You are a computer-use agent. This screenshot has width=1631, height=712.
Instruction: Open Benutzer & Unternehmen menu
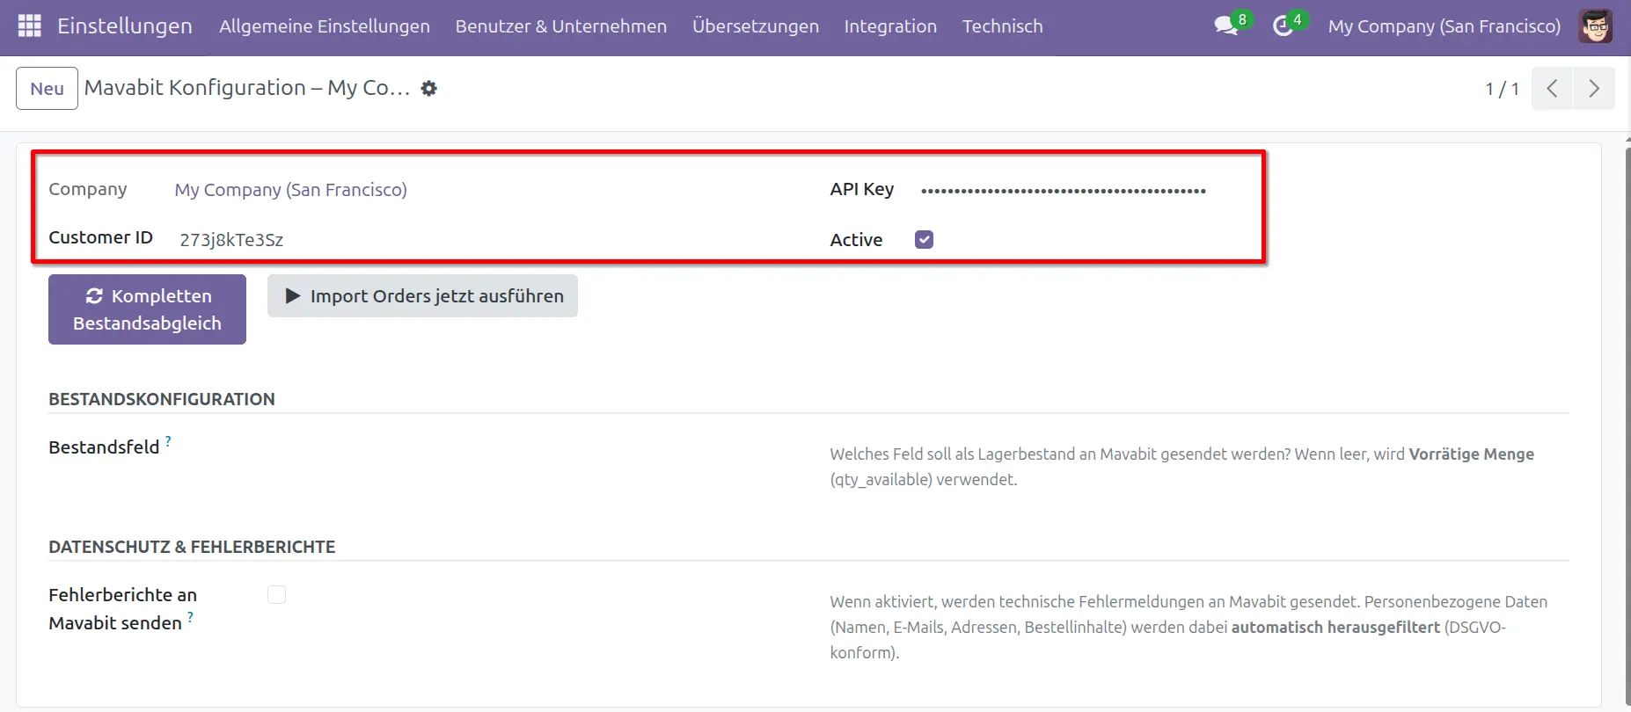pyautogui.click(x=561, y=26)
